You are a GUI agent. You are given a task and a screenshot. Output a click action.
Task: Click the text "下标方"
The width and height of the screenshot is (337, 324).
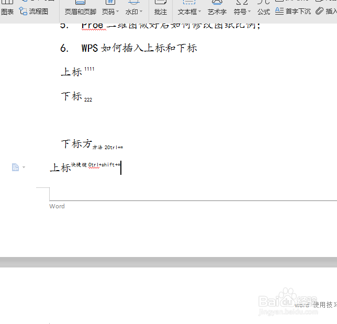(x=77, y=144)
